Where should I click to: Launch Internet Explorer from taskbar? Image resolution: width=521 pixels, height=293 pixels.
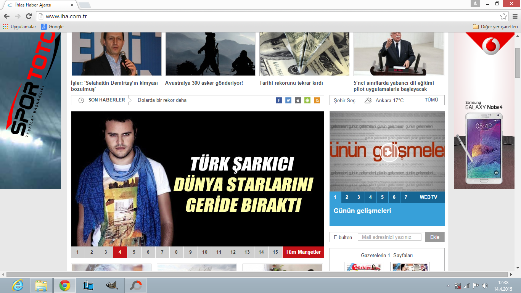[18, 285]
